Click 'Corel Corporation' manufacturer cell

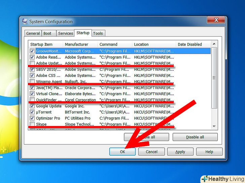[80, 100]
